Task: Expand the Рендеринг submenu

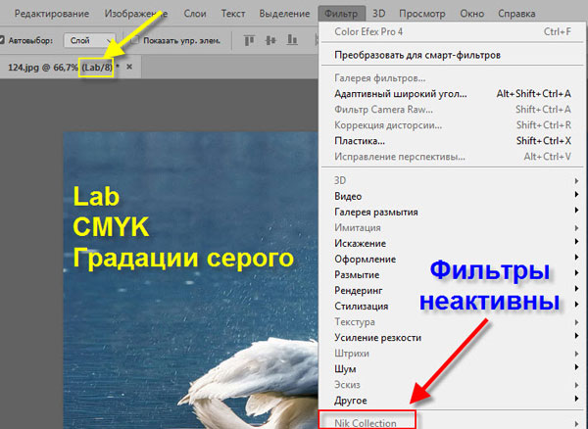Action: tap(453, 290)
